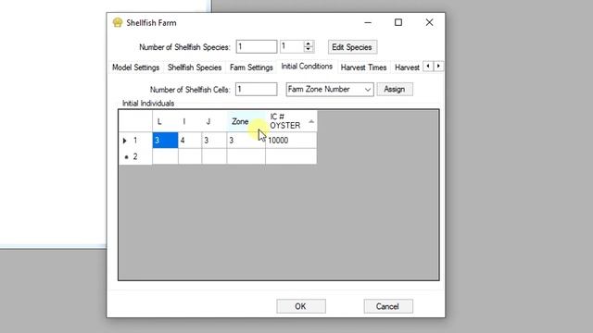Select the Initial Conditions tab
This screenshot has width=593, height=333.
tap(307, 67)
